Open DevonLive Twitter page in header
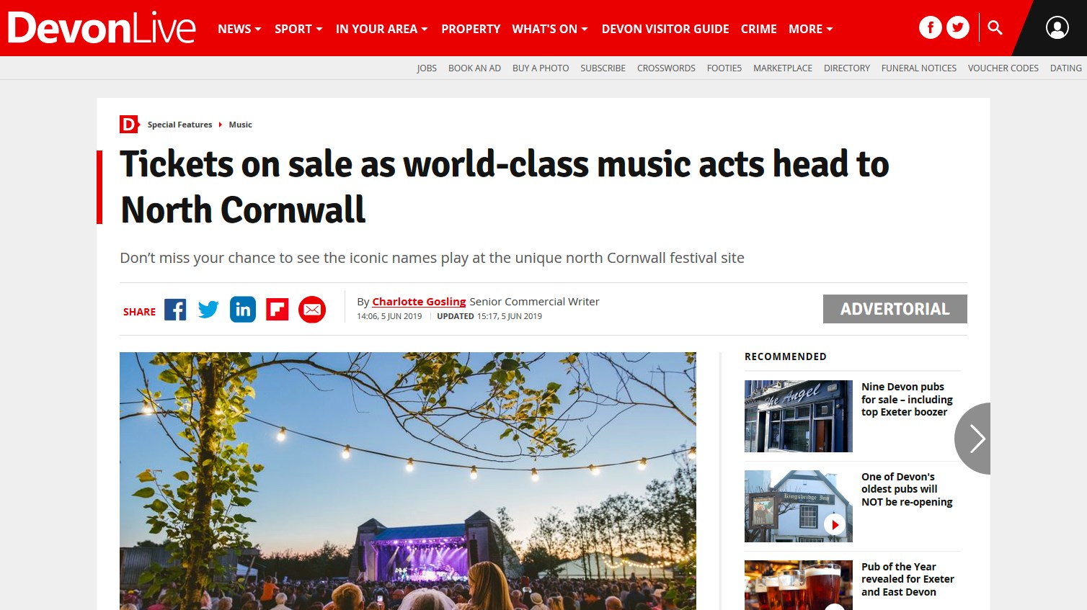 (958, 28)
